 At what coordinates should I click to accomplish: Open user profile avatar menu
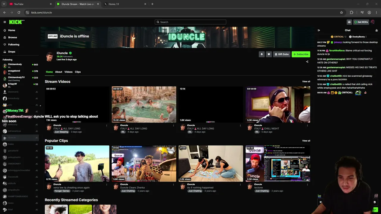click(x=373, y=22)
